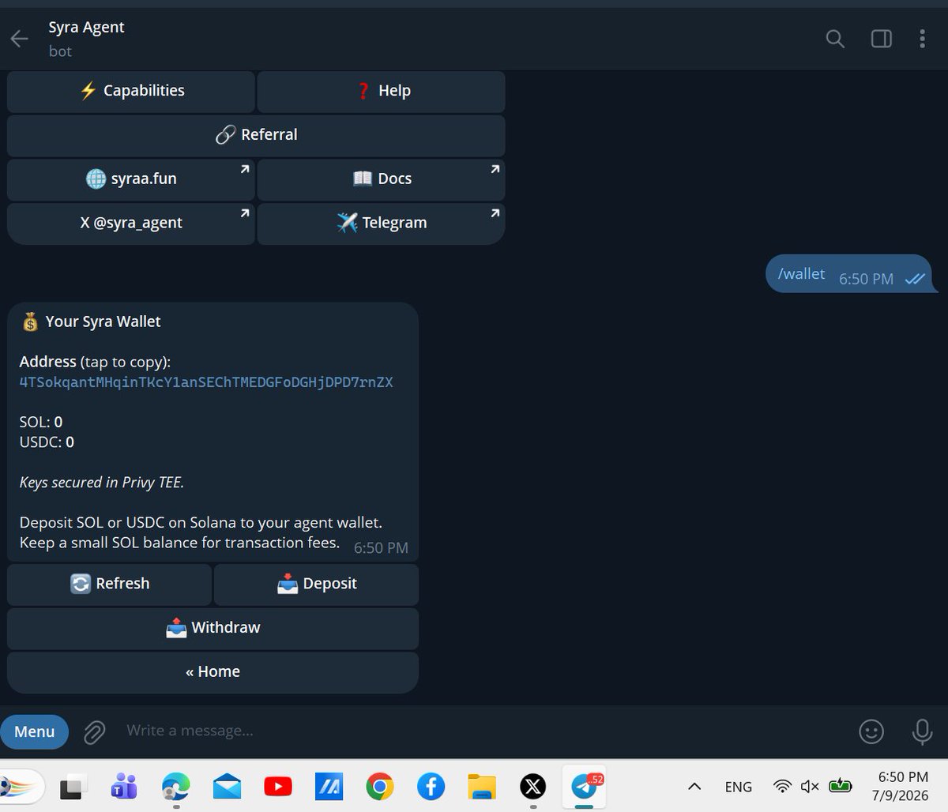Select Telegram taskbar icon with badge
948x812 pixels.
click(585, 786)
